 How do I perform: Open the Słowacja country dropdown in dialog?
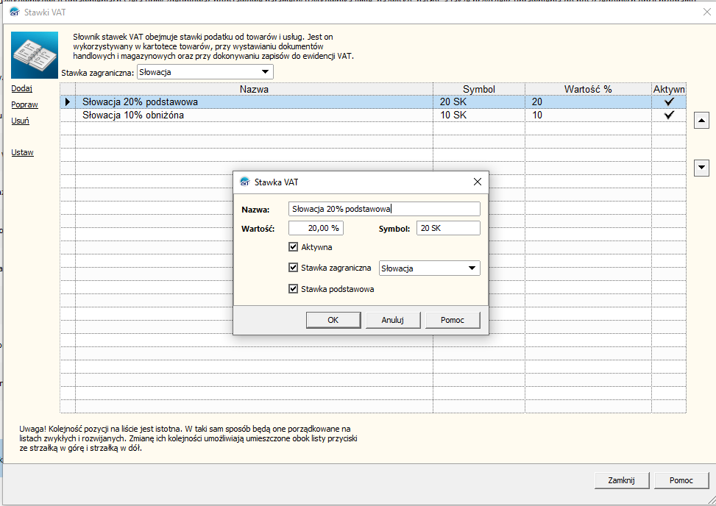tap(429, 268)
